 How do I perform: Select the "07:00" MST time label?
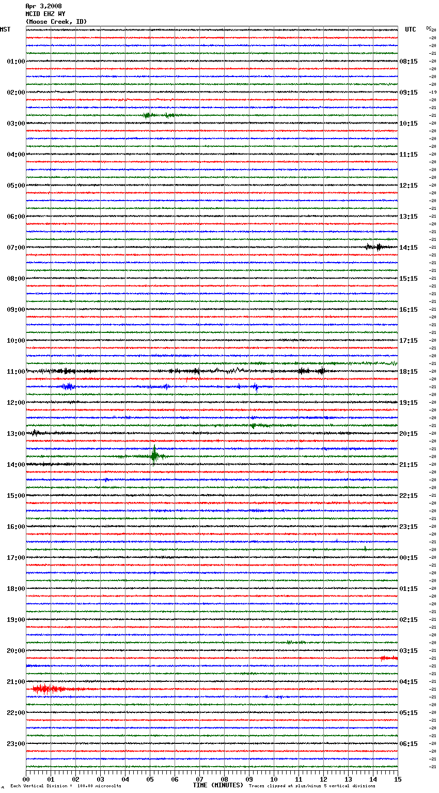15,248
